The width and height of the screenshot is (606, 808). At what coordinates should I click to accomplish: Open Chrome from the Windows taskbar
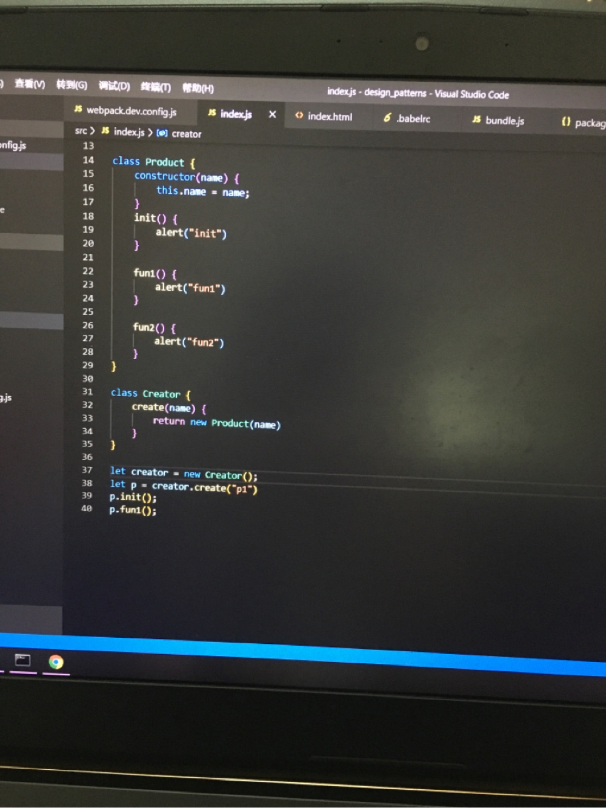56,662
